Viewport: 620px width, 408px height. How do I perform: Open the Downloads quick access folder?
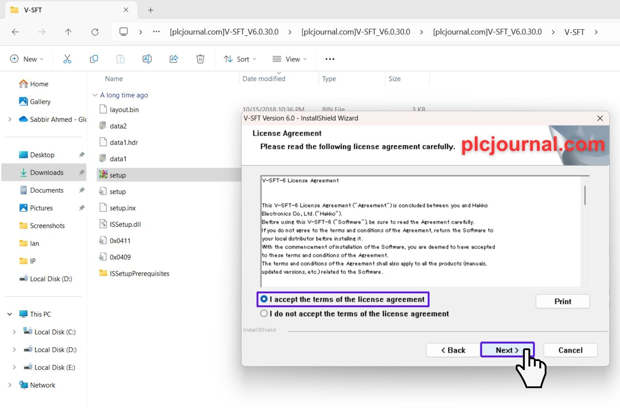pyautogui.click(x=43, y=173)
